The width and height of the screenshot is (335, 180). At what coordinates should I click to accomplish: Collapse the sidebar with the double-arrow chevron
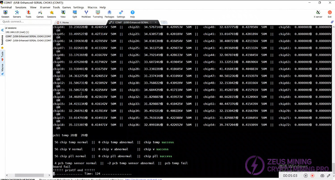pos(2,30)
